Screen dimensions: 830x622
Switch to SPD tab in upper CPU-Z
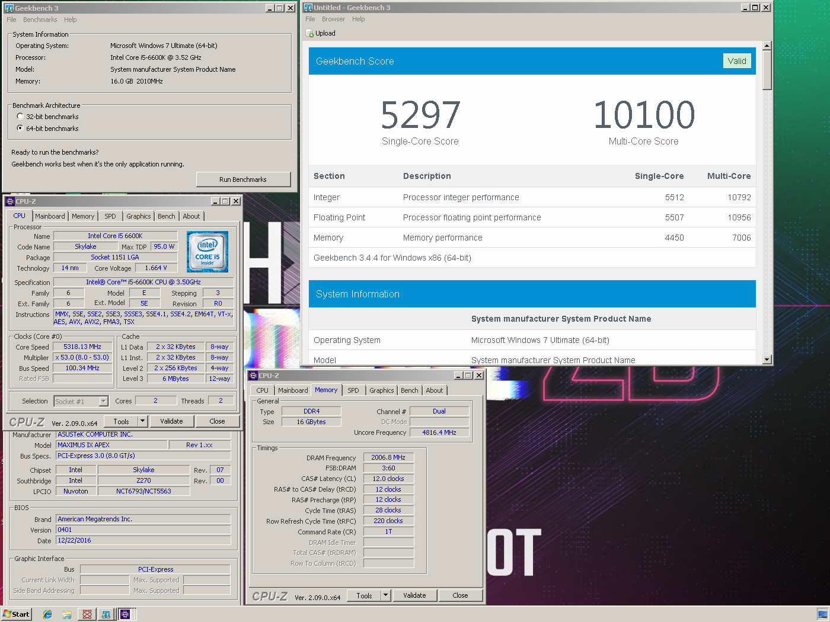pyautogui.click(x=110, y=216)
